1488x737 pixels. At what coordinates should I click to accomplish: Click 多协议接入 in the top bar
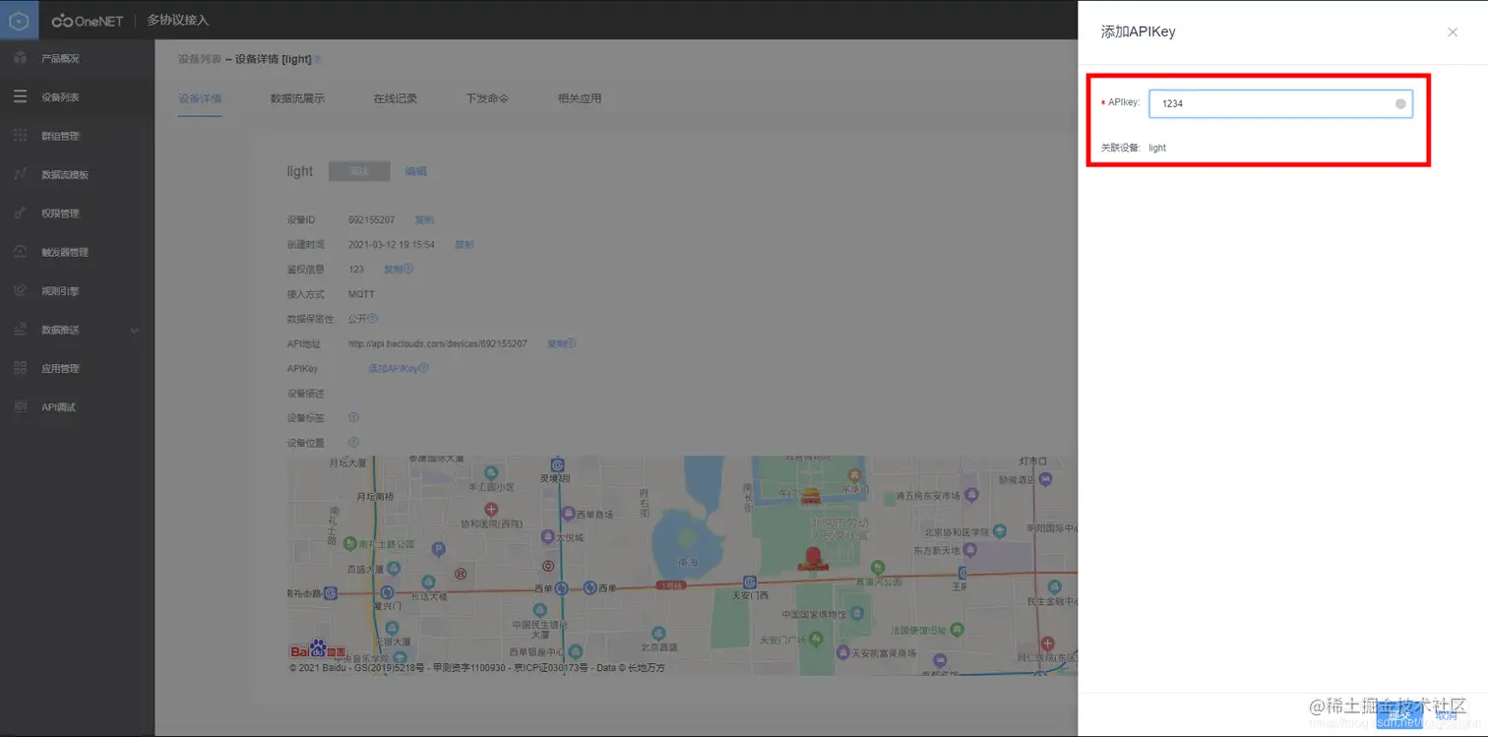pyautogui.click(x=178, y=21)
